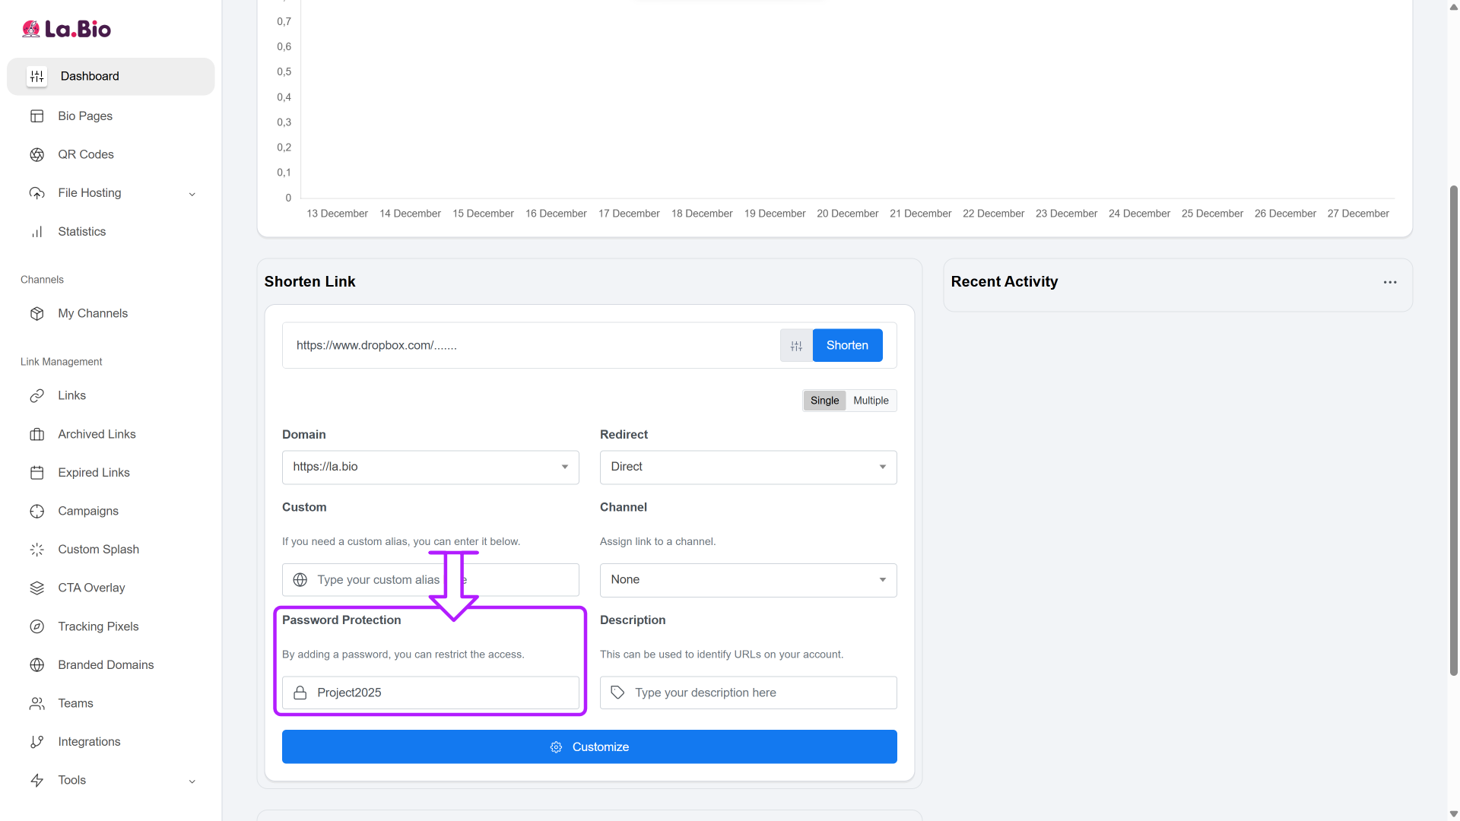1460x821 pixels.
Task: Switch to Multiple link mode
Action: (x=871, y=401)
